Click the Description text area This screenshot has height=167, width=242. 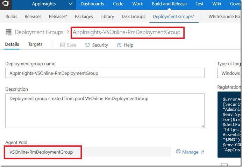(x=105, y=111)
